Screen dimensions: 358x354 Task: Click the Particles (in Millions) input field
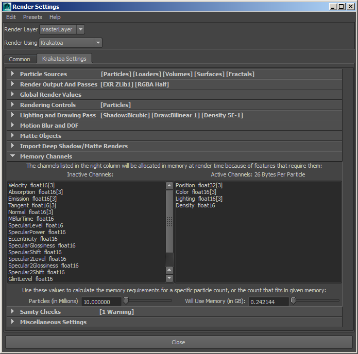(x=101, y=302)
